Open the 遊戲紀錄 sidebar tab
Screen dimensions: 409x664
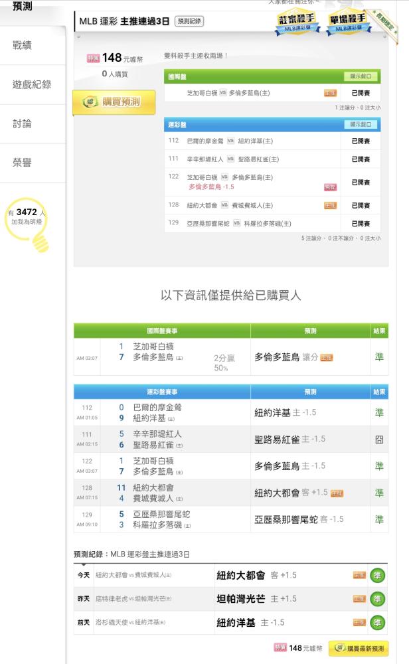coord(32,84)
